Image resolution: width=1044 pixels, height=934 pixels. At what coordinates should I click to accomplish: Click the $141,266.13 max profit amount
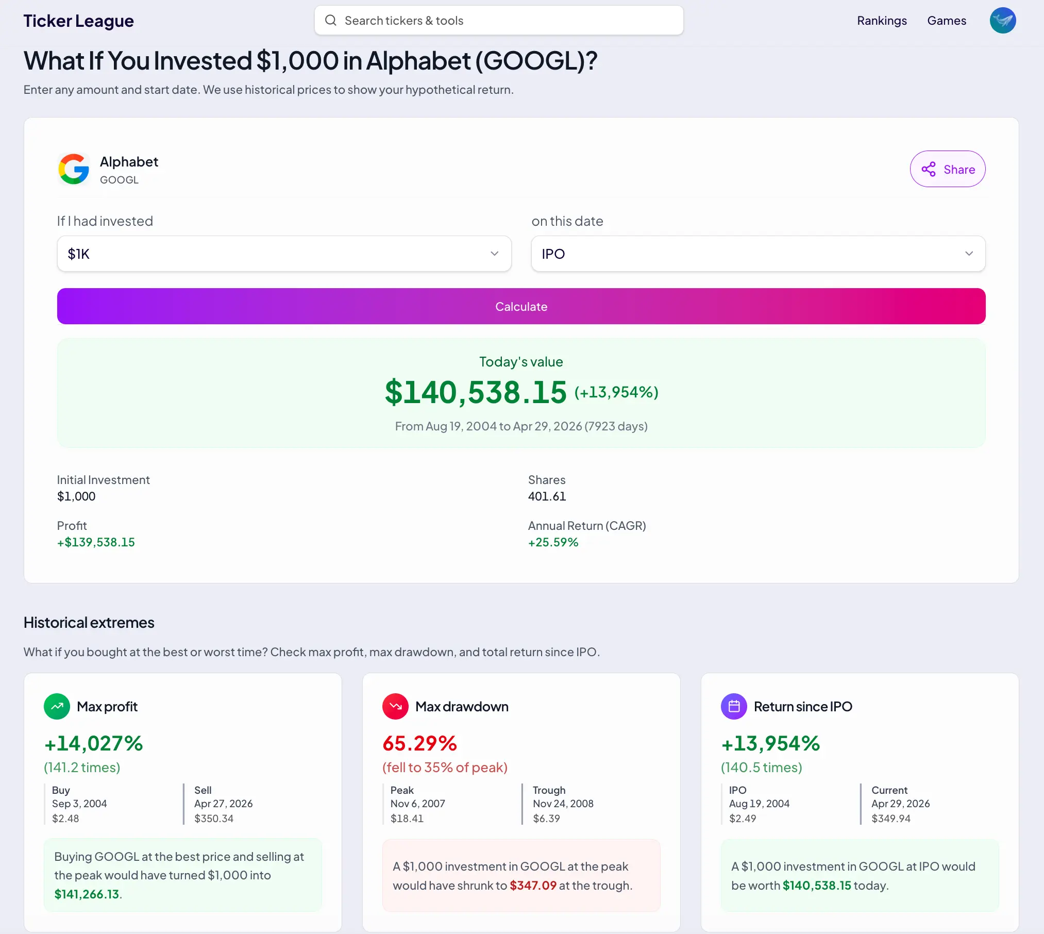click(87, 894)
